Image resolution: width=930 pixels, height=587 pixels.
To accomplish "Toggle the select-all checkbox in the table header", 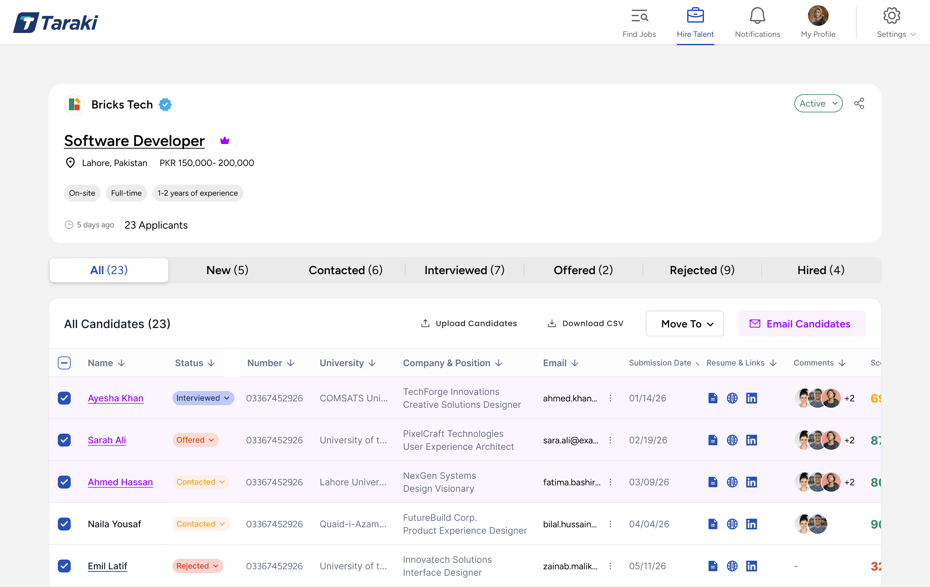I will click(64, 363).
